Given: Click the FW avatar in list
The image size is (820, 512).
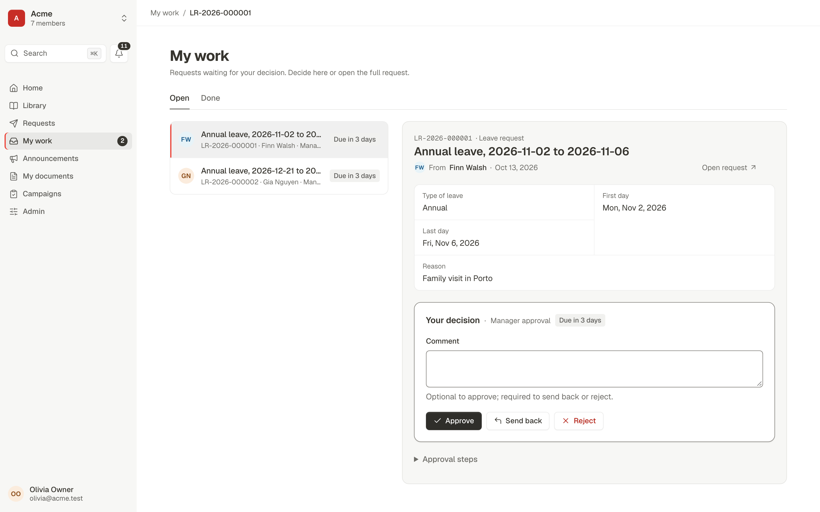Looking at the screenshot, I should click(186, 139).
